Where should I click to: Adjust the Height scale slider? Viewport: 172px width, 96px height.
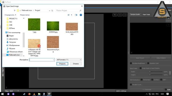pyautogui.click(x=150, y=75)
